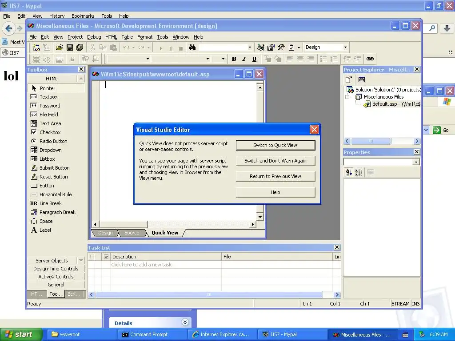Click the center alignment icon
Screen dimensions: 455x341
click(x=300, y=59)
